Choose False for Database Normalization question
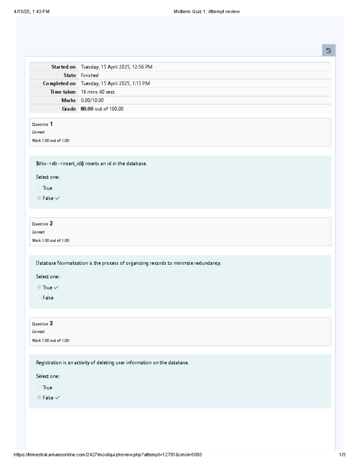 tap(39, 298)
